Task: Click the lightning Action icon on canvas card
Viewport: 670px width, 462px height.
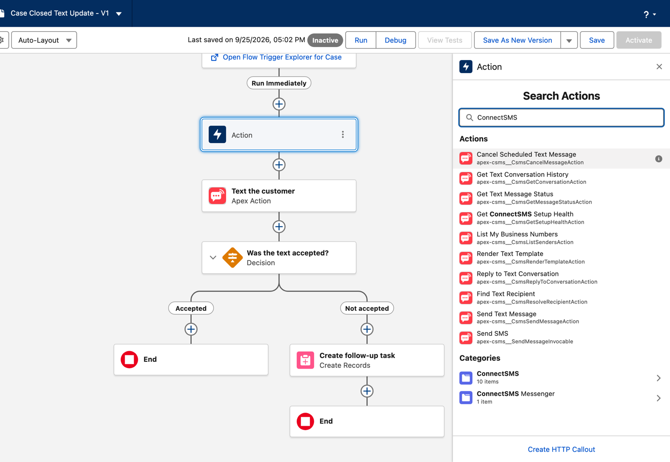Action: (217, 134)
